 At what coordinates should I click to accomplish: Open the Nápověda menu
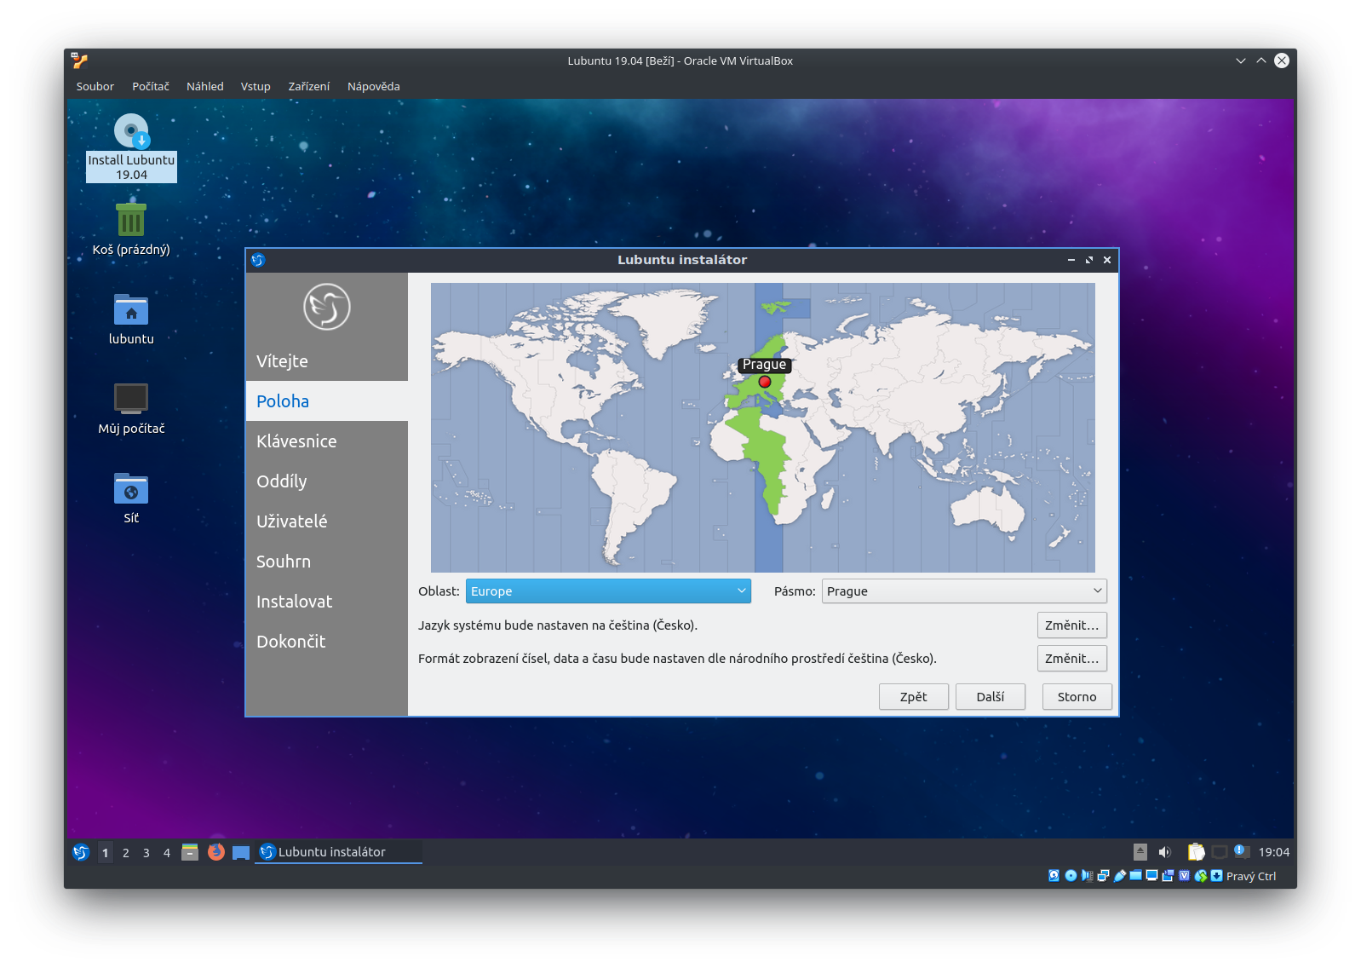(374, 86)
